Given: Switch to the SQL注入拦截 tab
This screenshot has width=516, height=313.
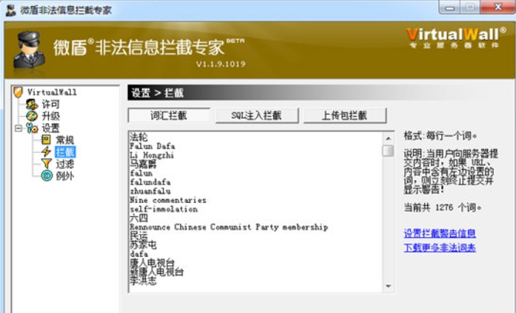Looking at the screenshot, I should click(257, 115).
